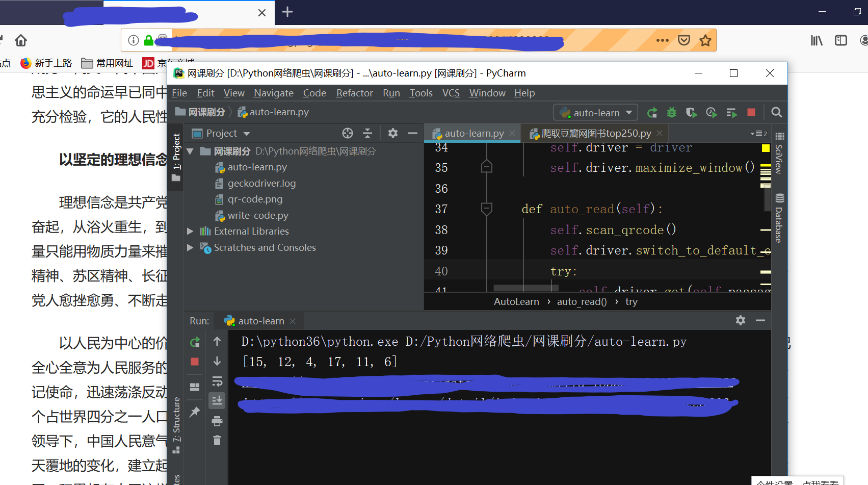Image resolution: width=868 pixels, height=485 pixels.
Task: Open the Structure tool window tab
Action: [176, 425]
